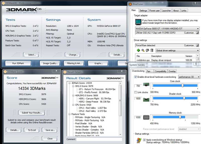Click the Core clock slider handle

(x=183, y=85)
